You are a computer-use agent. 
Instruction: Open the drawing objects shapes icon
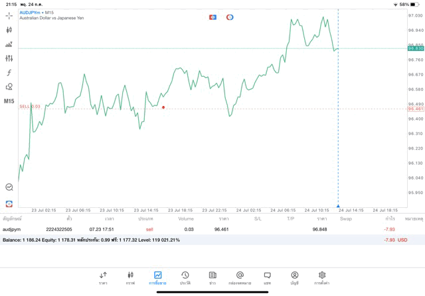(x=9, y=87)
